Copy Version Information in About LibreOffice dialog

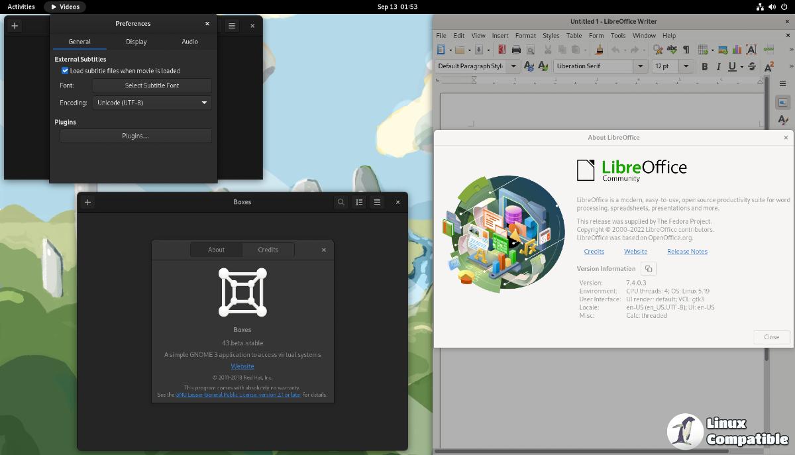coord(648,268)
